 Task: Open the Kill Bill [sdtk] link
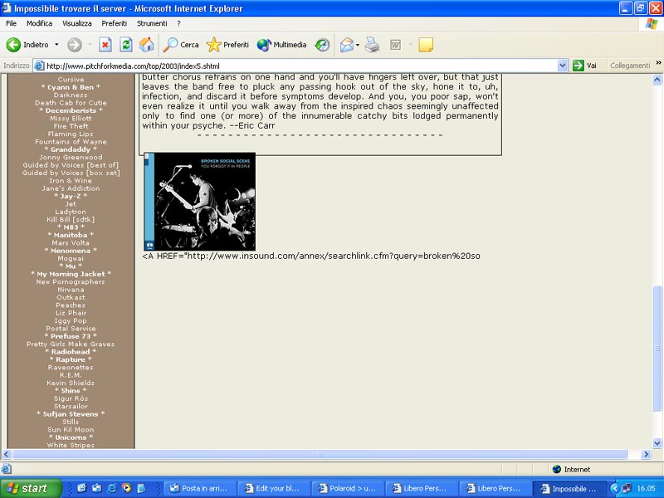point(71,219)
